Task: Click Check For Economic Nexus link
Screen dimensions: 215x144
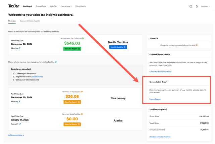Action: click(160, 72)
